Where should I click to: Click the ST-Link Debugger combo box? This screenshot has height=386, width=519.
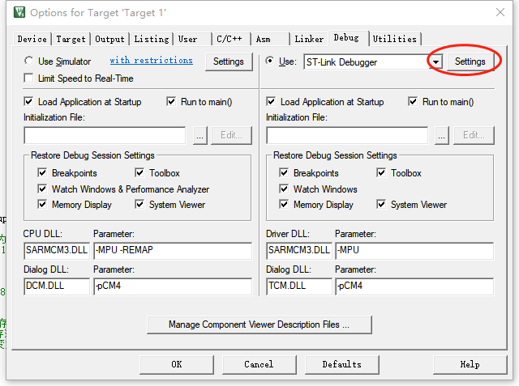[373, 62]
